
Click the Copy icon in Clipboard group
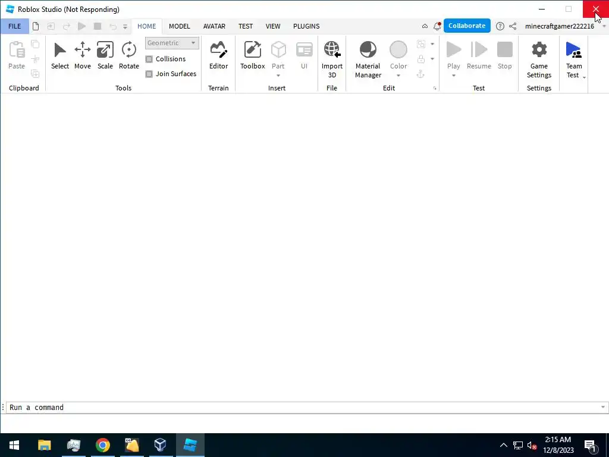click(35, 44)
